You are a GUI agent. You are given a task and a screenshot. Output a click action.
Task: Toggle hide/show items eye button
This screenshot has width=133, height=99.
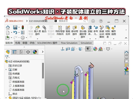click(88, 49)
